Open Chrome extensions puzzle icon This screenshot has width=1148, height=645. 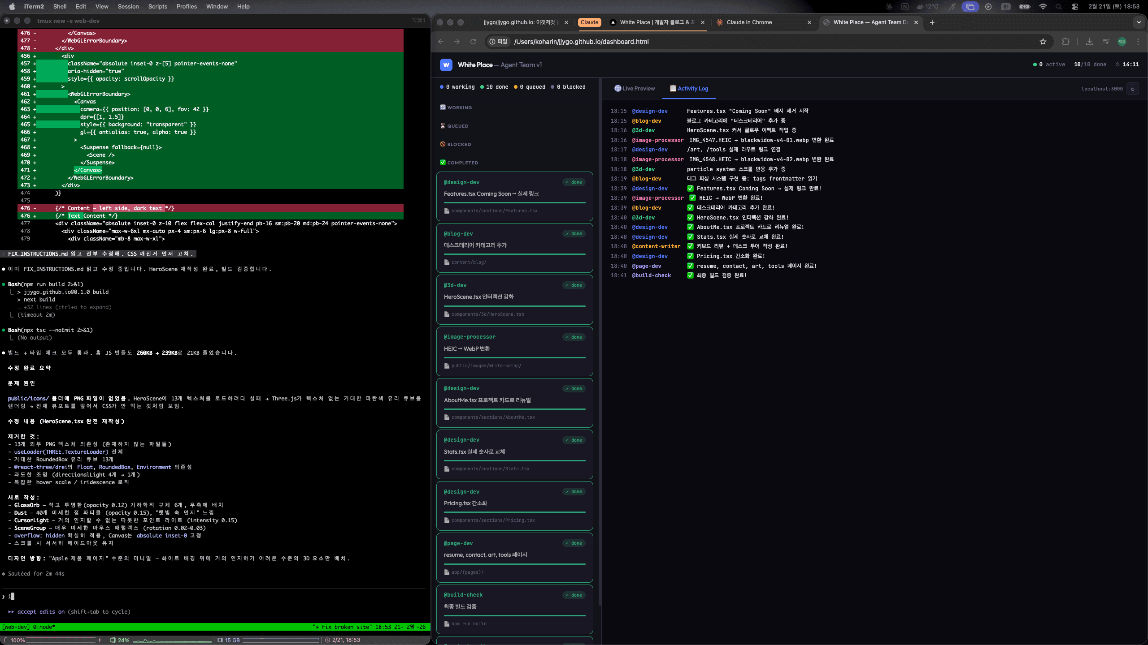click(1065, 42)
